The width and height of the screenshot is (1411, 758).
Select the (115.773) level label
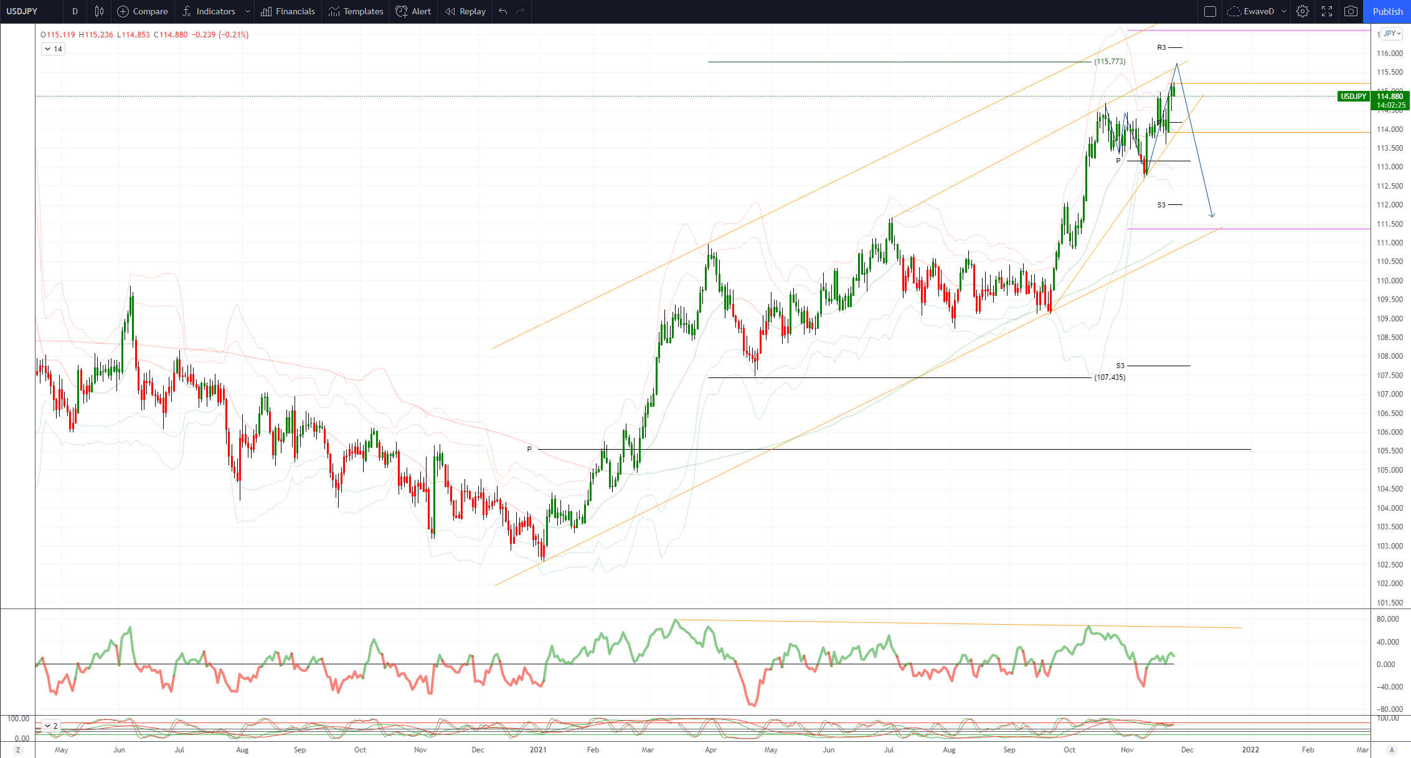(1110, 62)
